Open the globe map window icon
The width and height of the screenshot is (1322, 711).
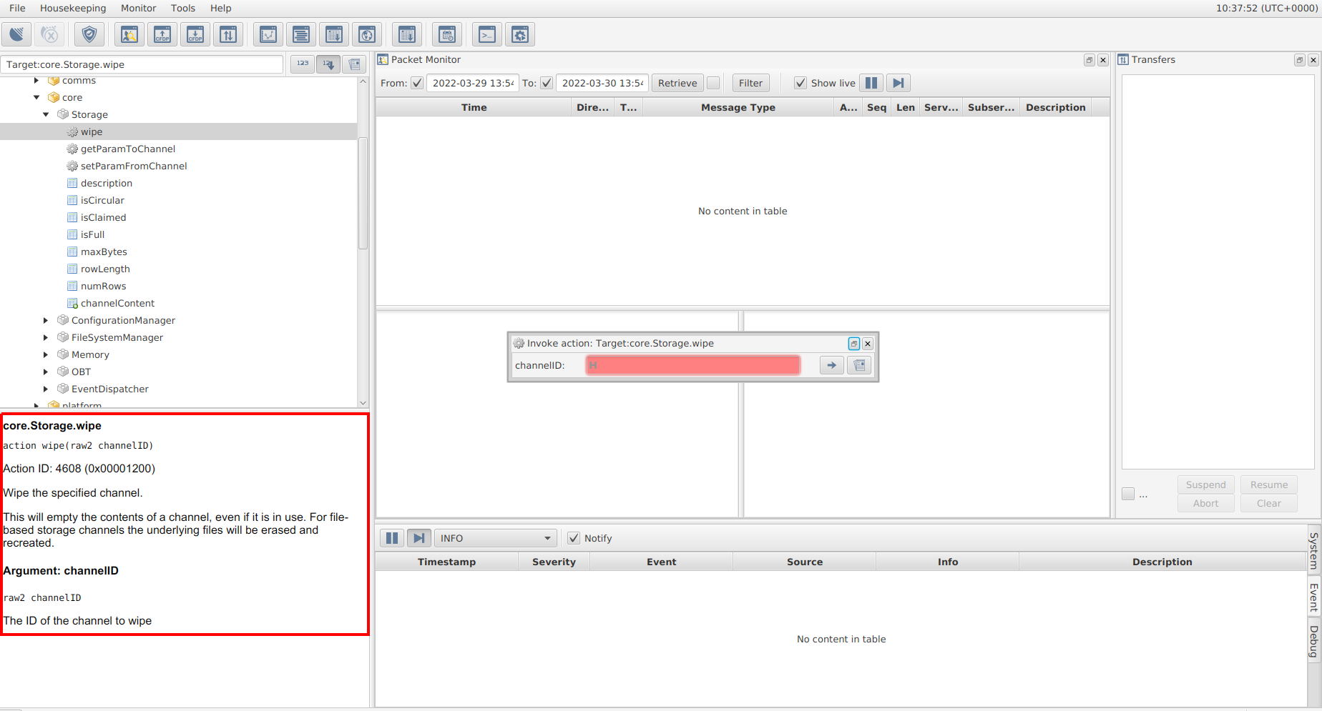[x=367, y=34]
